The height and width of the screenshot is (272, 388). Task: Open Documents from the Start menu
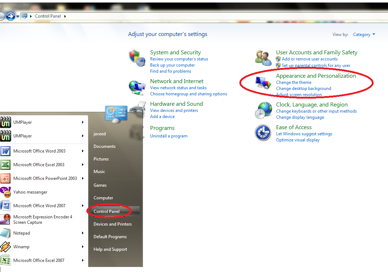point(104,146)
